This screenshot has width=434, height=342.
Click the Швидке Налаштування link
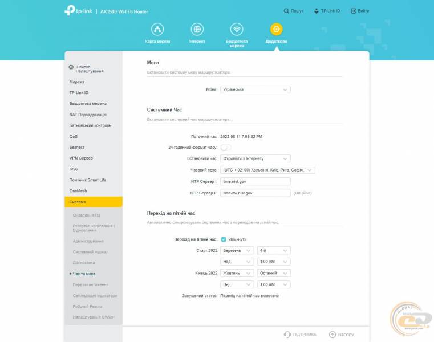[x=90, y=69]
